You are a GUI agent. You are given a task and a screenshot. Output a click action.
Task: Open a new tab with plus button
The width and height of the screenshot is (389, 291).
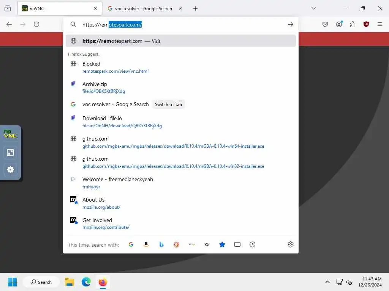click(196, 9)
